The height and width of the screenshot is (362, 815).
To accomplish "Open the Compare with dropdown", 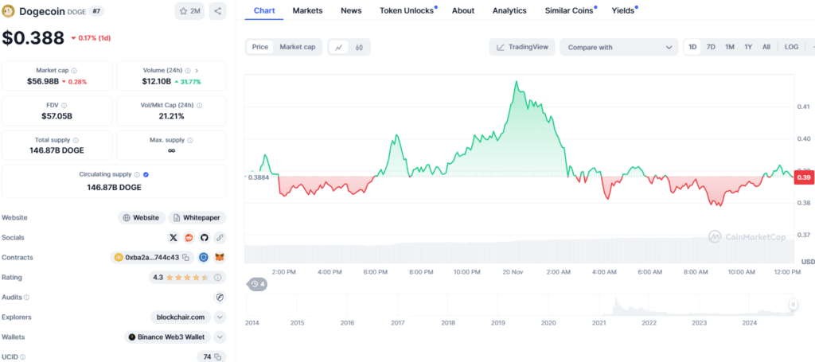I will [x=619, y=47].
